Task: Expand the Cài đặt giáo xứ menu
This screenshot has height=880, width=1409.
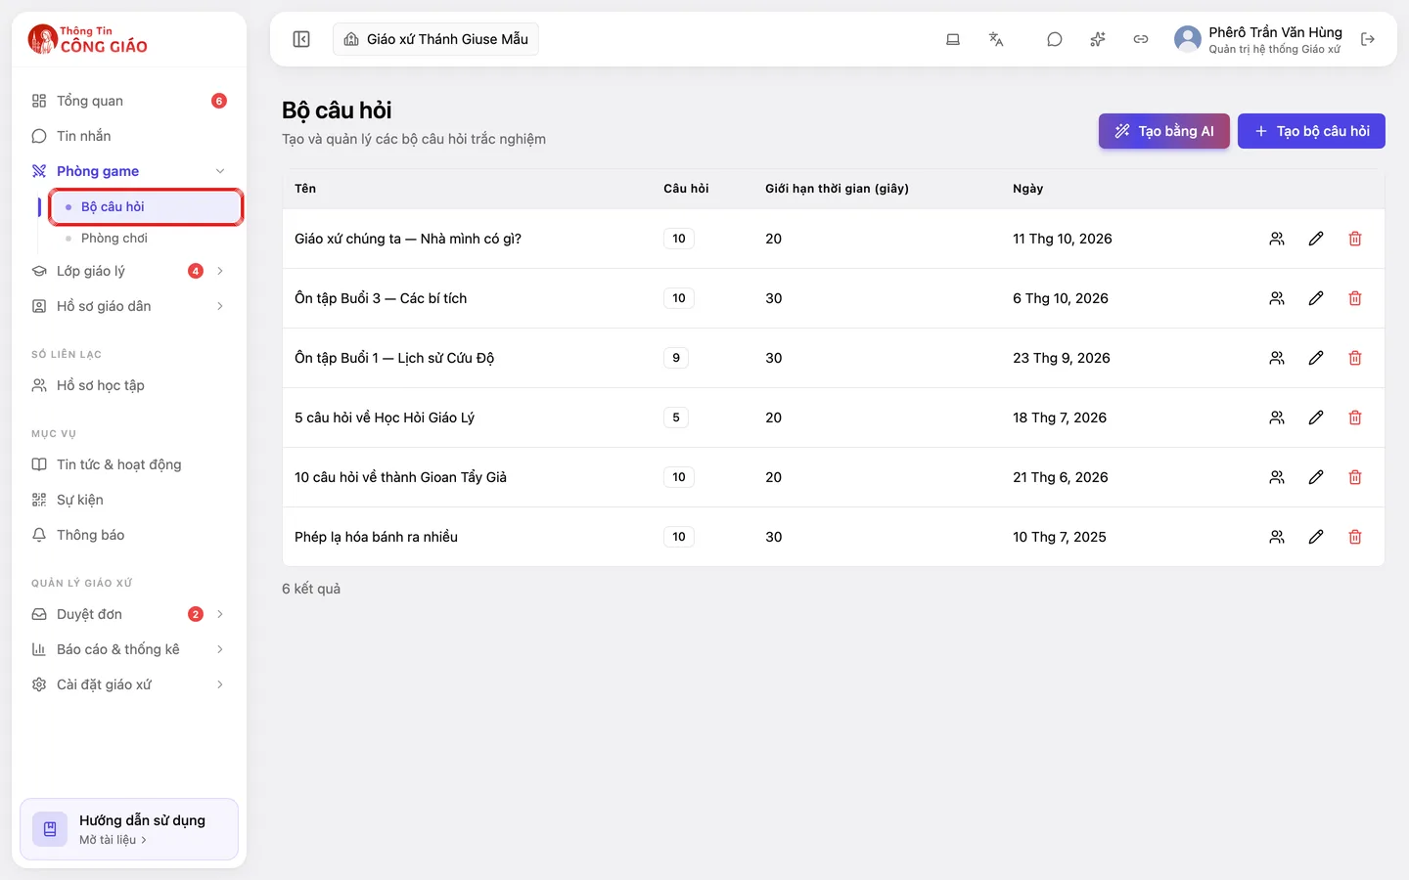Action: (x=220, y=684)
